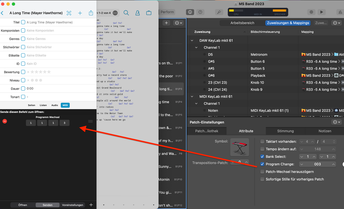This screenshot has width=344, height=209.
Task: Select the Arbeitsbereich tab
Action: point(242,23)
